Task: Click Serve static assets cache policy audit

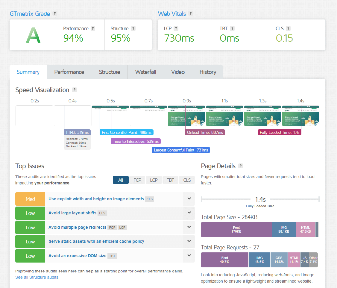Action: [96, 241]
